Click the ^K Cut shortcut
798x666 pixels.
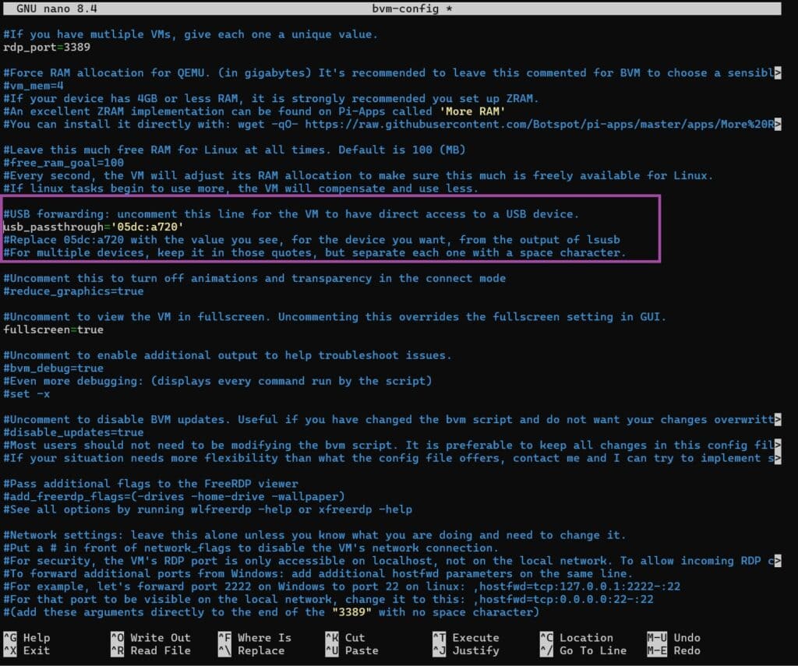(x=344, y=637)
